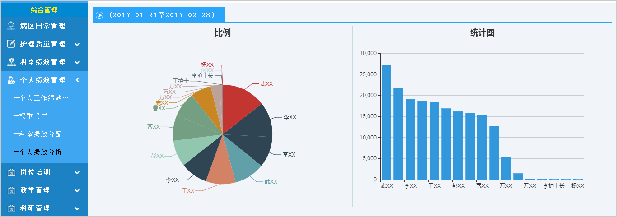
Task: Click the 岗位培训 icon in sidebar
Action: click(11, 172)
